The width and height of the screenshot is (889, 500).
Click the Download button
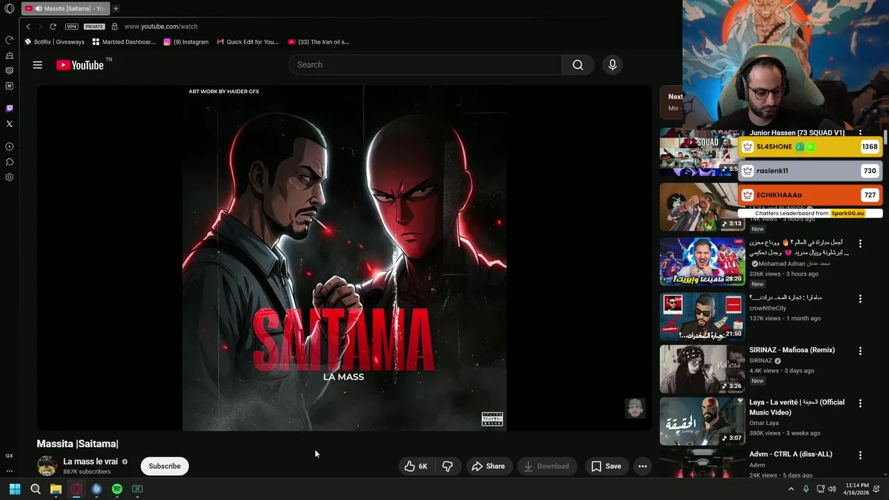(x=546, y=466)
